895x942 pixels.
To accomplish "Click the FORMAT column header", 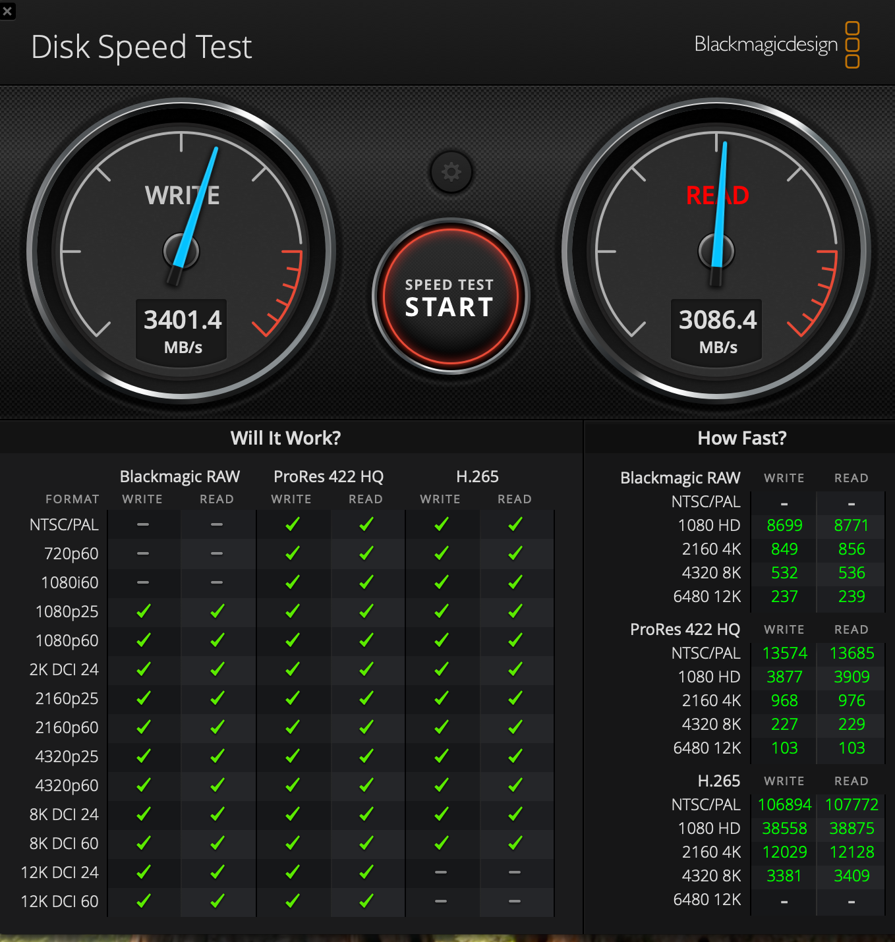I will [x=72, y=499].
